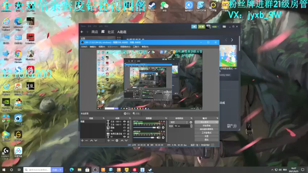Image resolution: width=308 pixels, height=173 pixels.
Task: Open desktop audio gear settings in mixer
Action: 163,138
